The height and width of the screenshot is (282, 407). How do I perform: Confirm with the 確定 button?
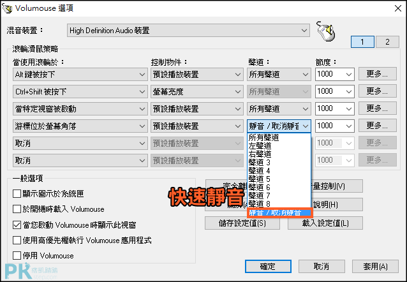(268, 267)
